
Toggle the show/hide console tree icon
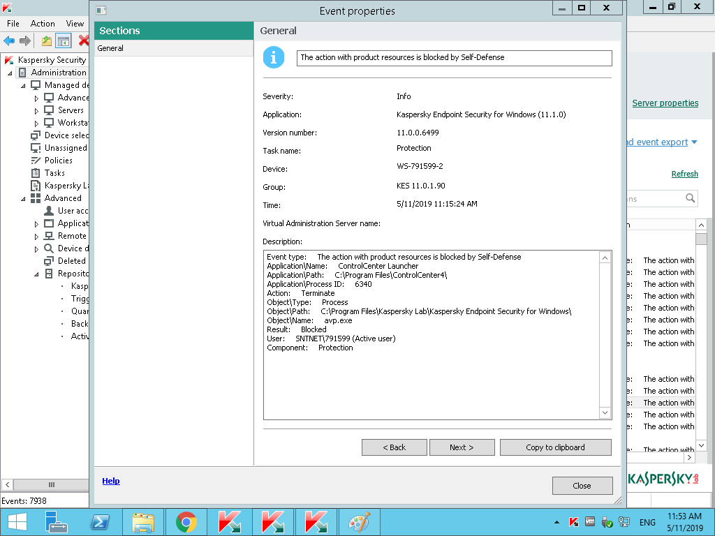pos(64,41)
